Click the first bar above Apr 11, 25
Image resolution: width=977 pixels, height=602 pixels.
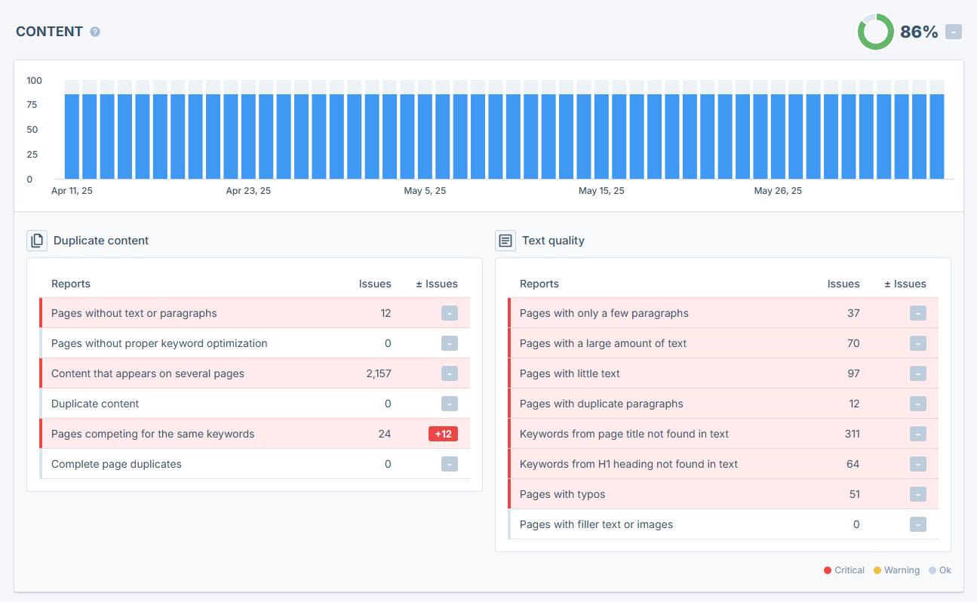click(x=72, y=136)
